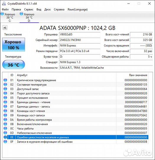
Task: Click status orb for attribute 09
Action: click(x=5, y=115)
